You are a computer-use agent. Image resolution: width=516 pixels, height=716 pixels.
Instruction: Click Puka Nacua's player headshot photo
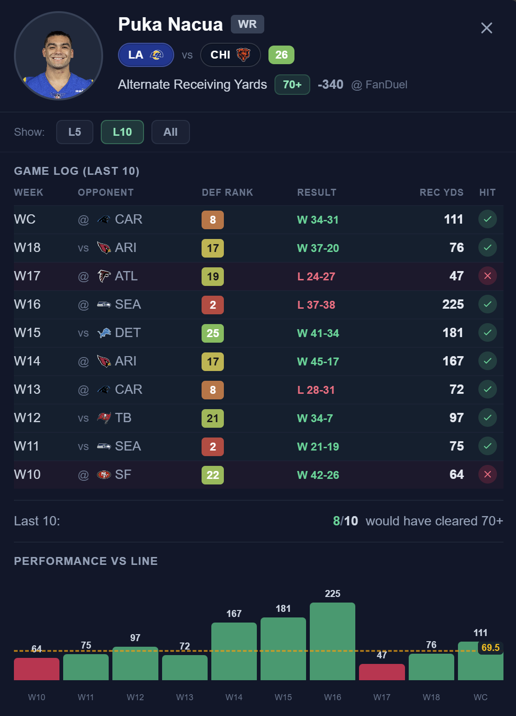tap(59, 56)
